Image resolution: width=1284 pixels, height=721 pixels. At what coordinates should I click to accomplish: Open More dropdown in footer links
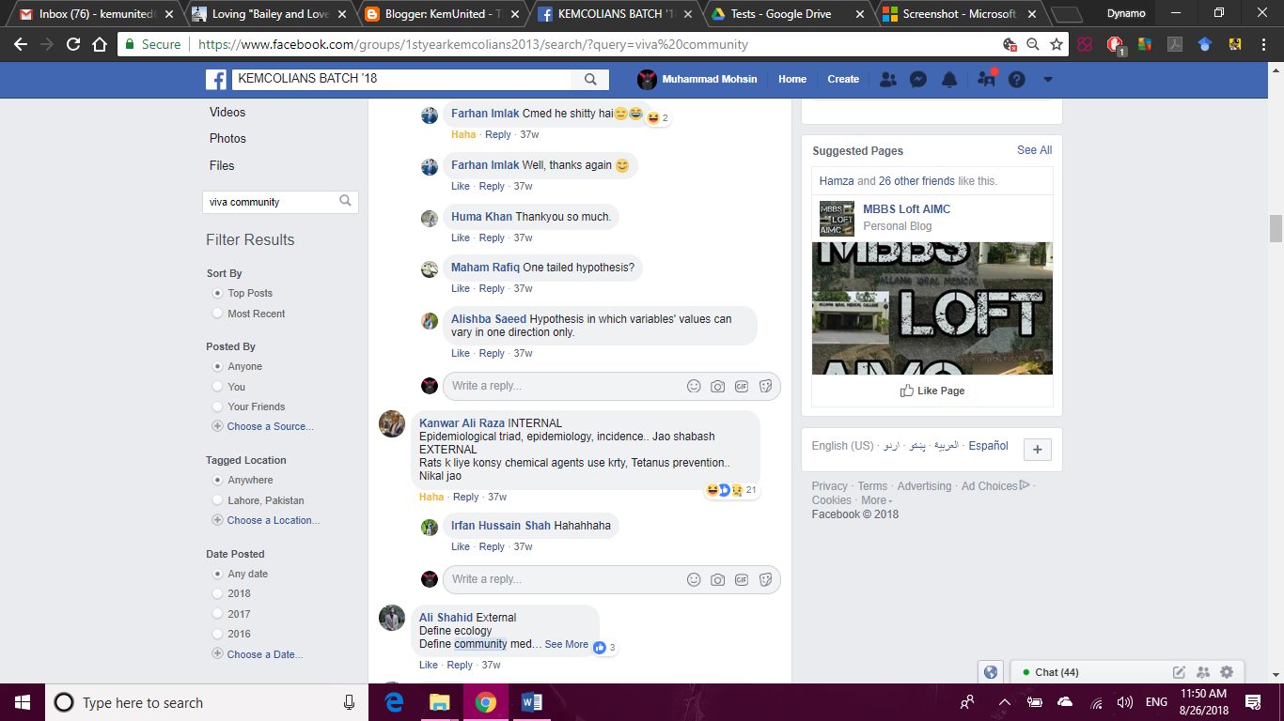click(876, 500)
